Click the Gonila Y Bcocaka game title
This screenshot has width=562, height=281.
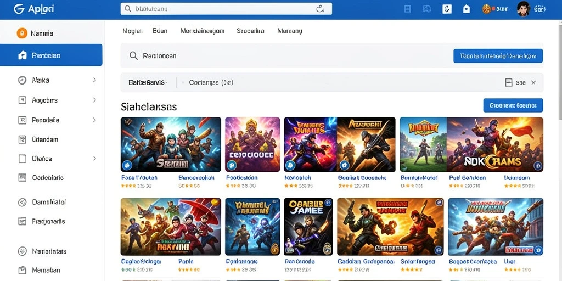(x=362, y=177)
